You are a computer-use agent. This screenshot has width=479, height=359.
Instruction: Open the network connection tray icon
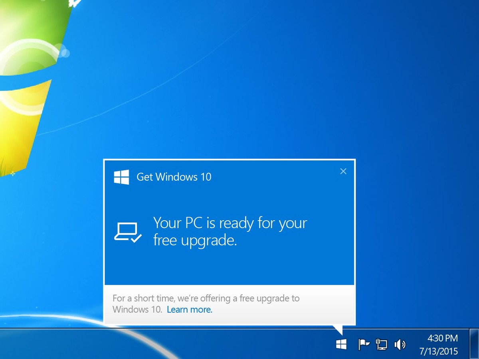click(x=382, y=344)
